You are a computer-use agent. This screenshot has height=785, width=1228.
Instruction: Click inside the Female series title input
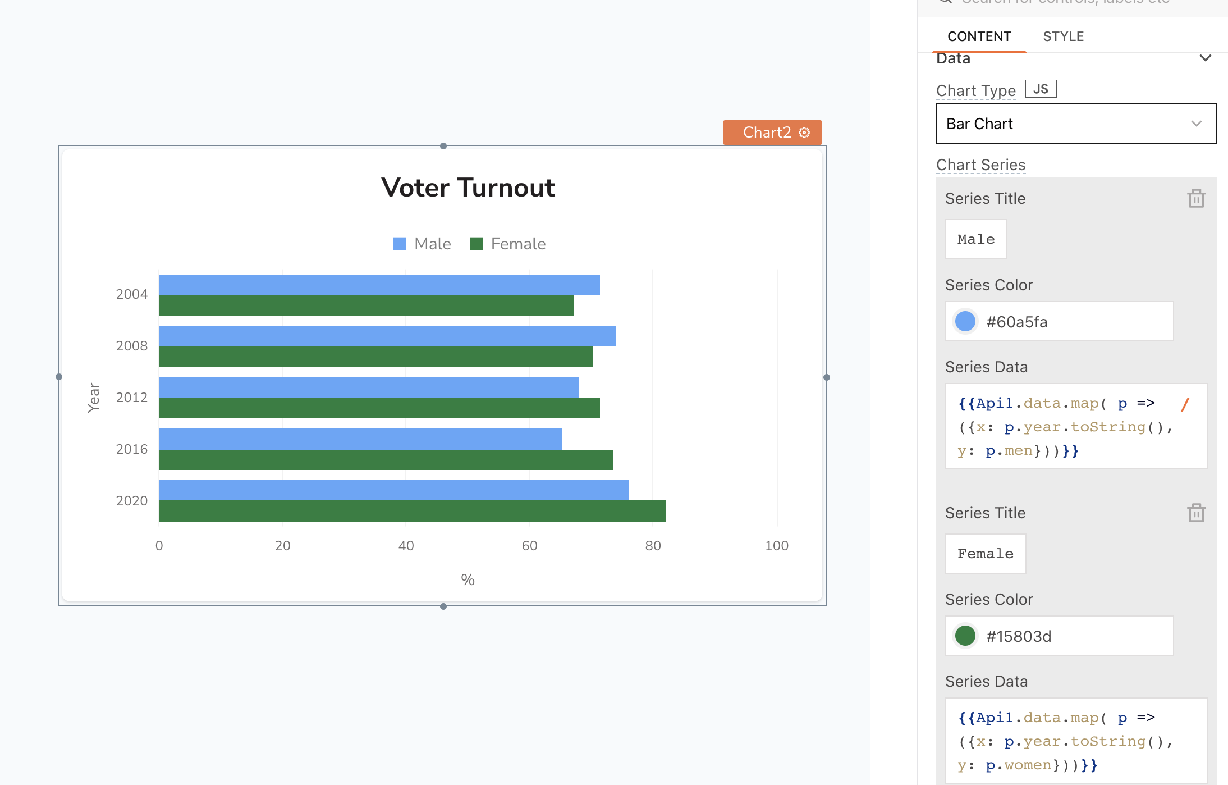(x=986, y=553)
